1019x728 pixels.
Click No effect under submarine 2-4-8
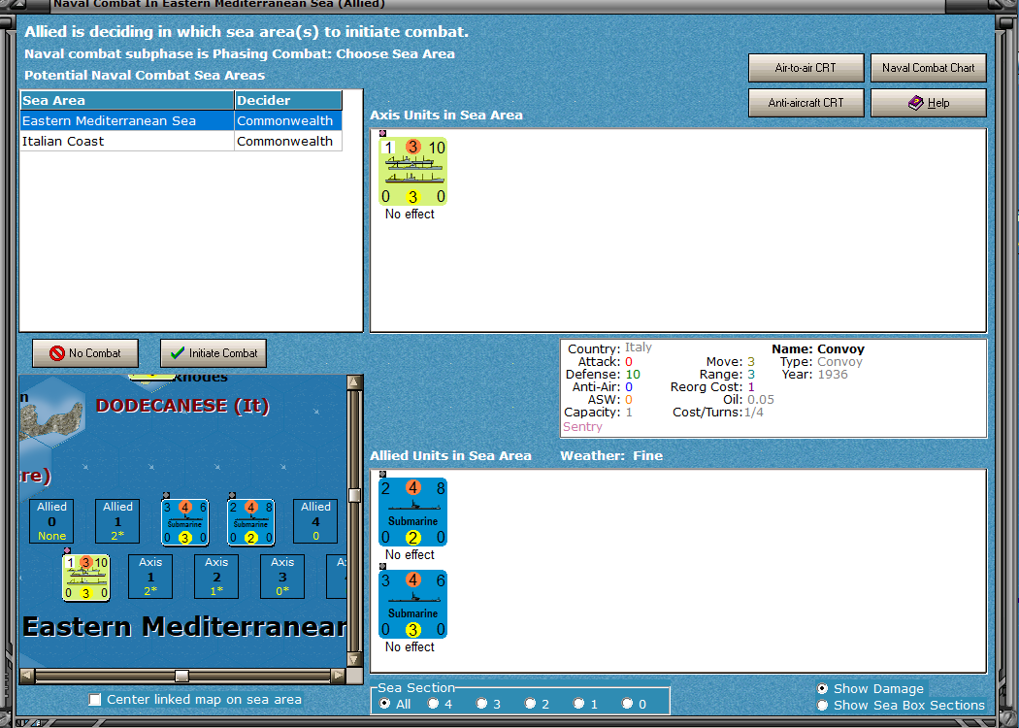[x=410, y=554]
